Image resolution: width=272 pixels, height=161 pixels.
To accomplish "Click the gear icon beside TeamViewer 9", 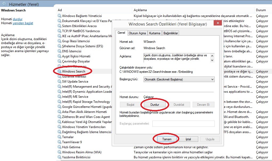I will click(59, 142).
